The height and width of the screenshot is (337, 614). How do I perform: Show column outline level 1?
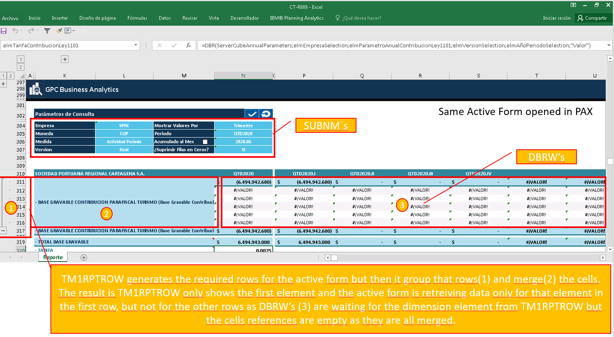click(21, 59)
